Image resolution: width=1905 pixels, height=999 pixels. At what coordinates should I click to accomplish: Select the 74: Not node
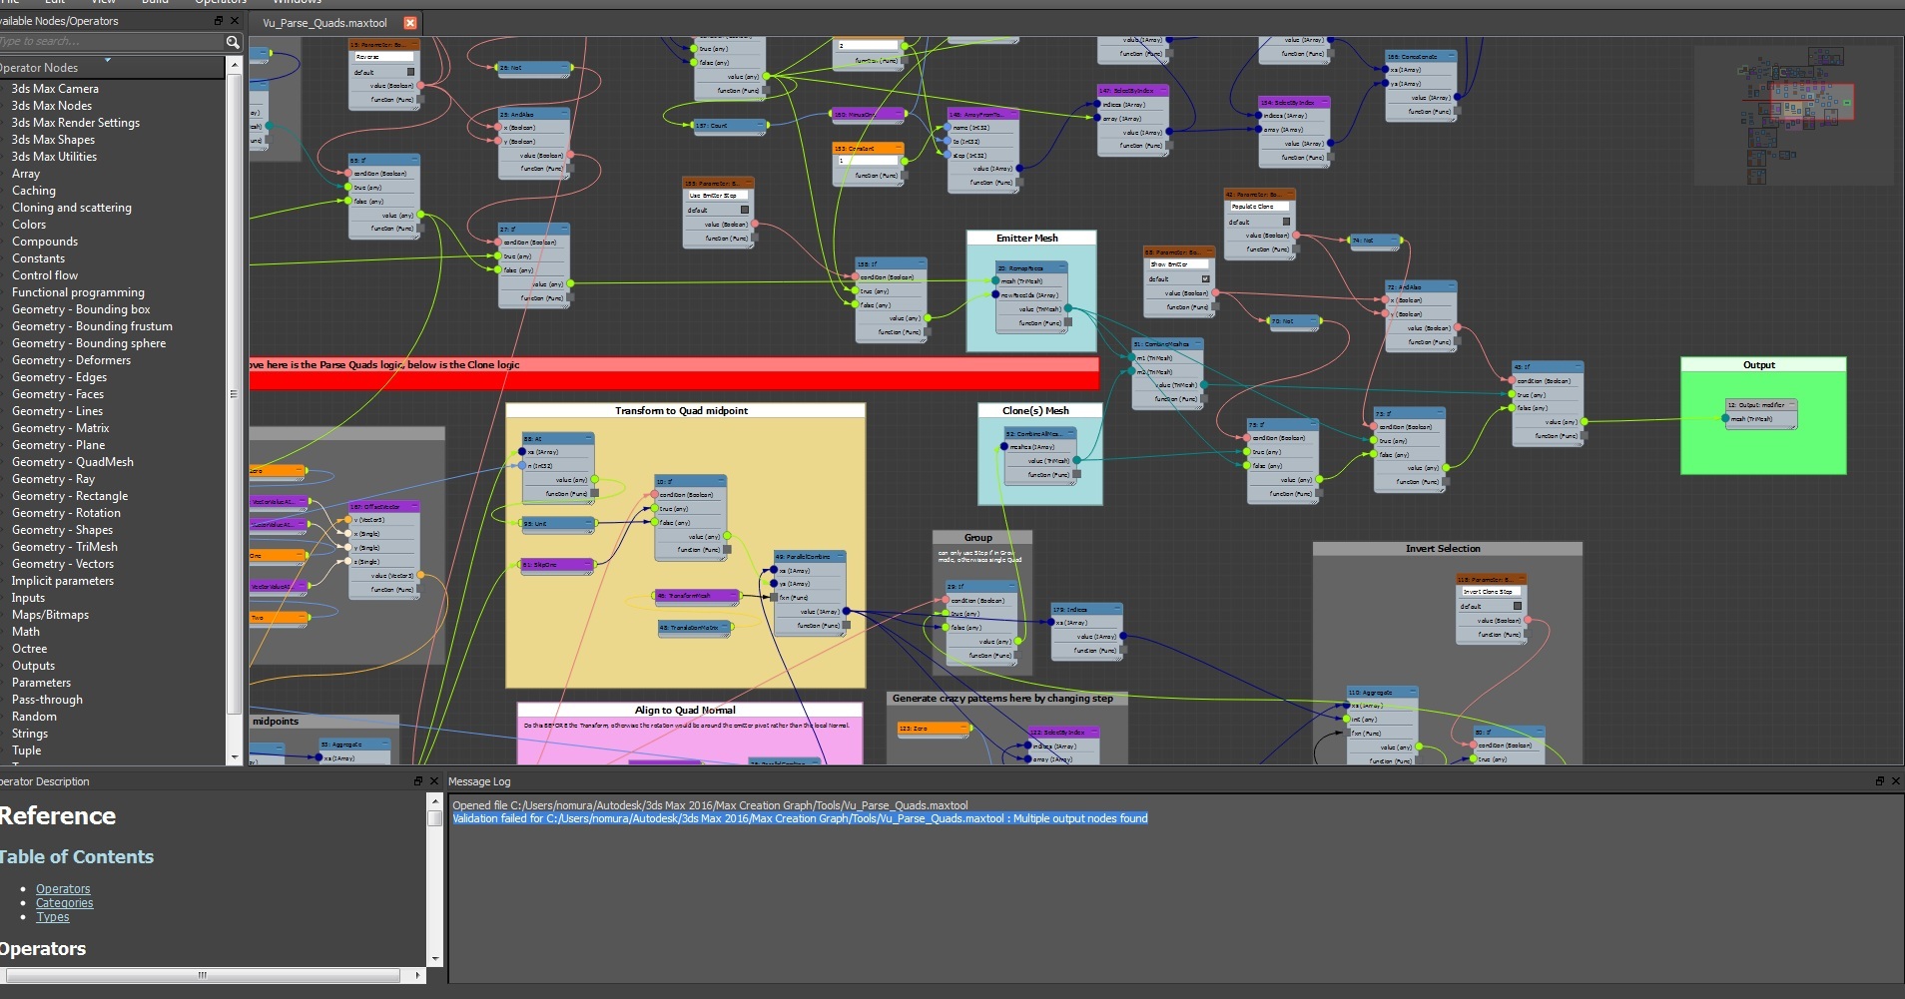point(1375,241)
